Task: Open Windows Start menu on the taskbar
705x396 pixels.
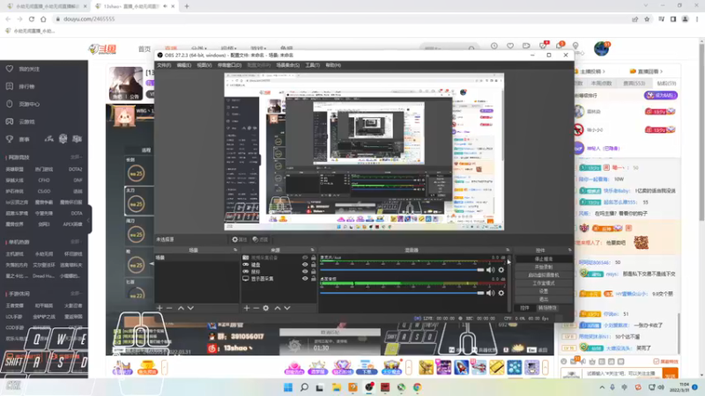Action: tap(288, 387)
